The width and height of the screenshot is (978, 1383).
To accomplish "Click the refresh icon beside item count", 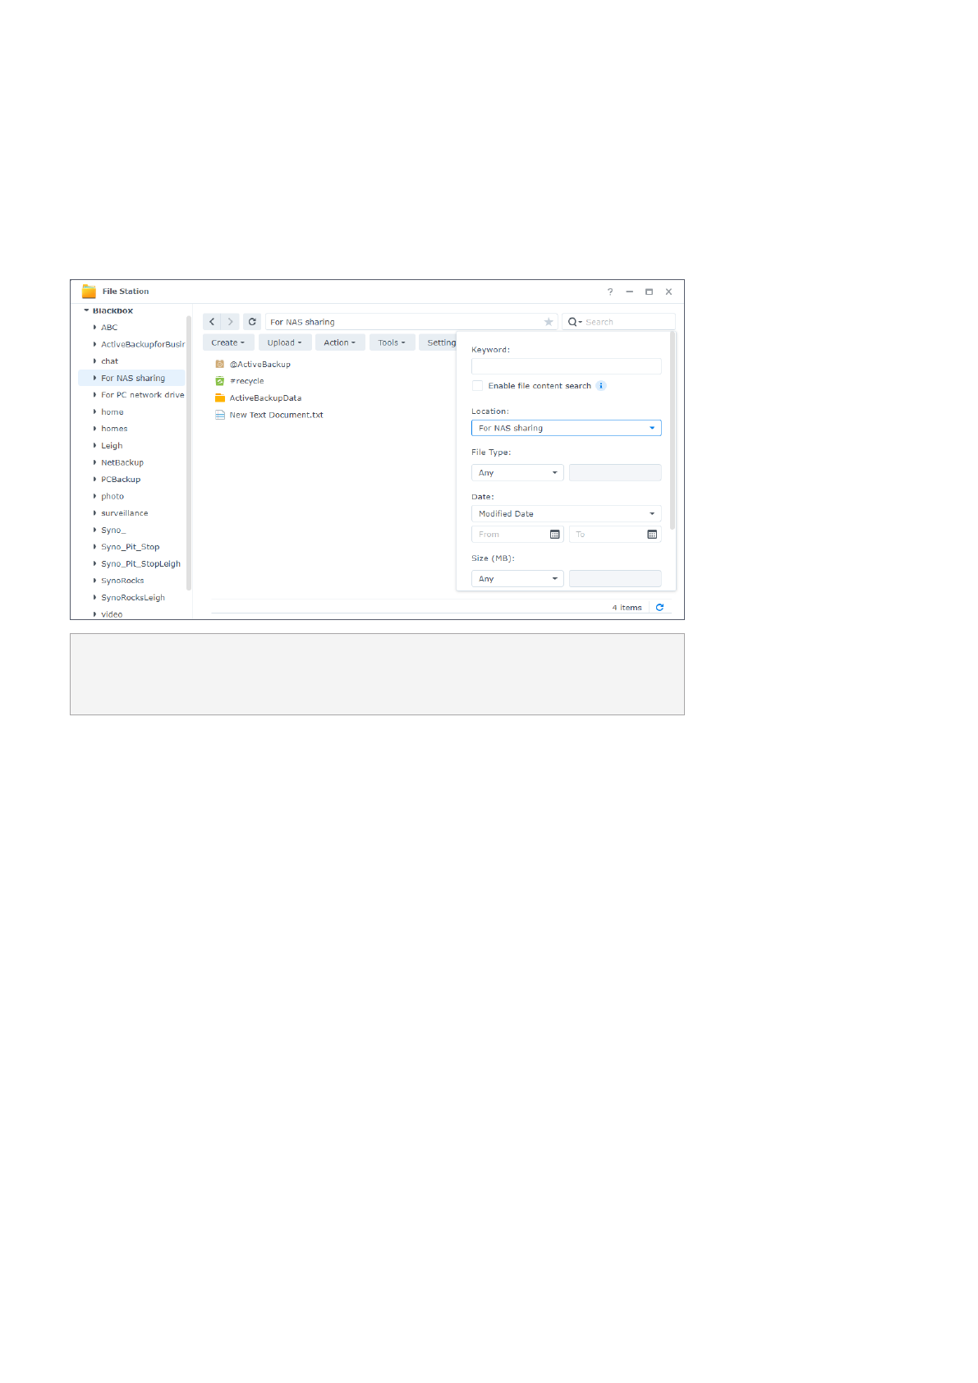I will [659, 608].
